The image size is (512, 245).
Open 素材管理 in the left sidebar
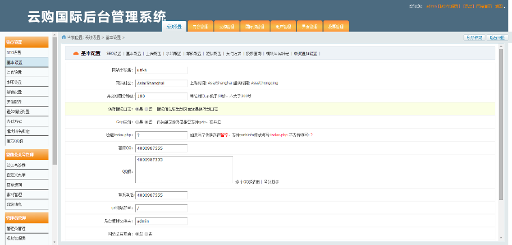click(27, 194)
